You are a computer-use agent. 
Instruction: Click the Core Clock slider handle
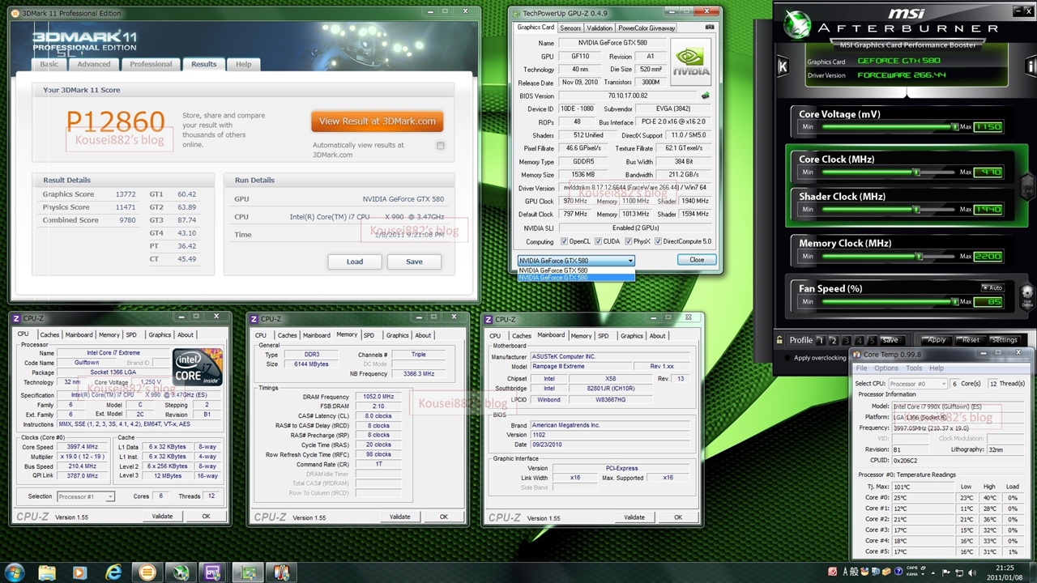(x=916, y=172)
